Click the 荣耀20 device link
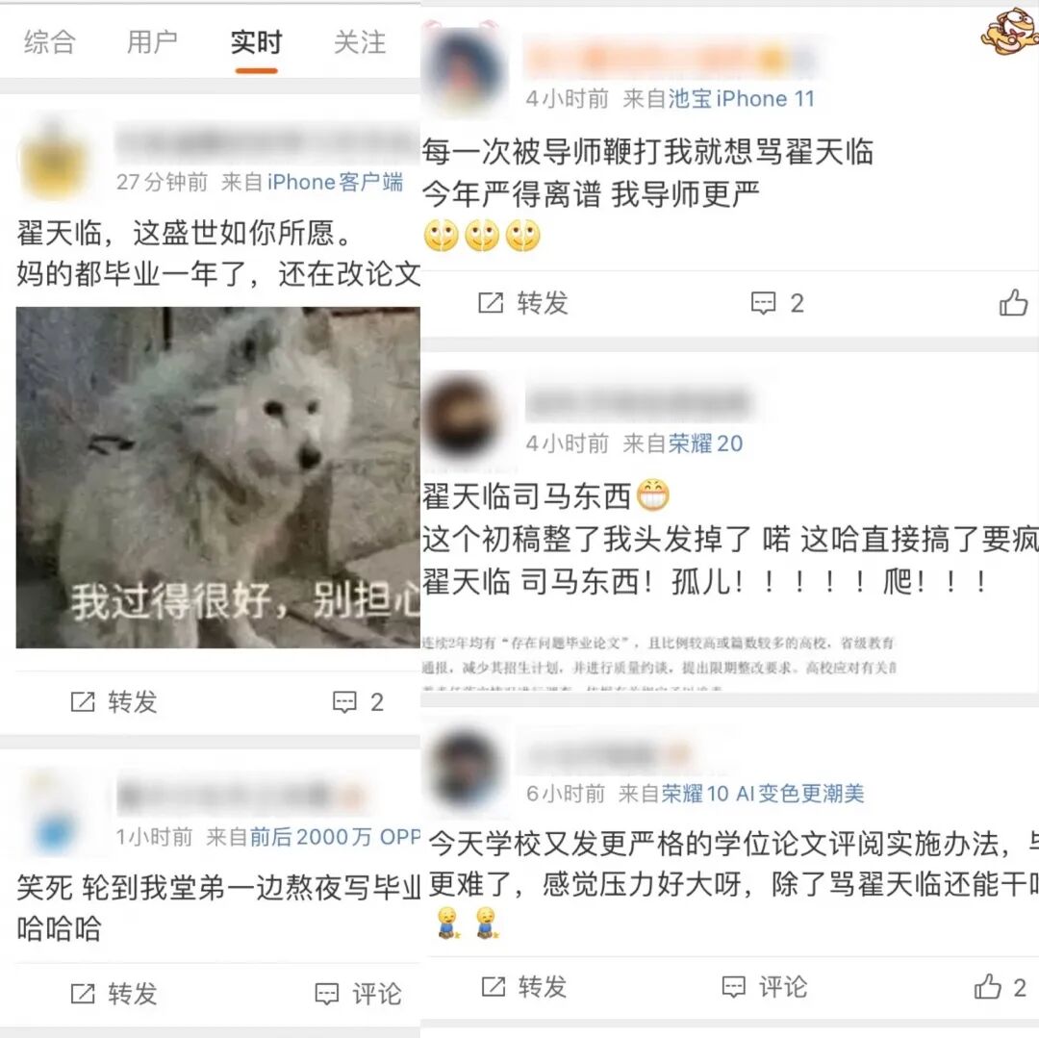This screenshot has height=1038, width=1039. [705, 443]
